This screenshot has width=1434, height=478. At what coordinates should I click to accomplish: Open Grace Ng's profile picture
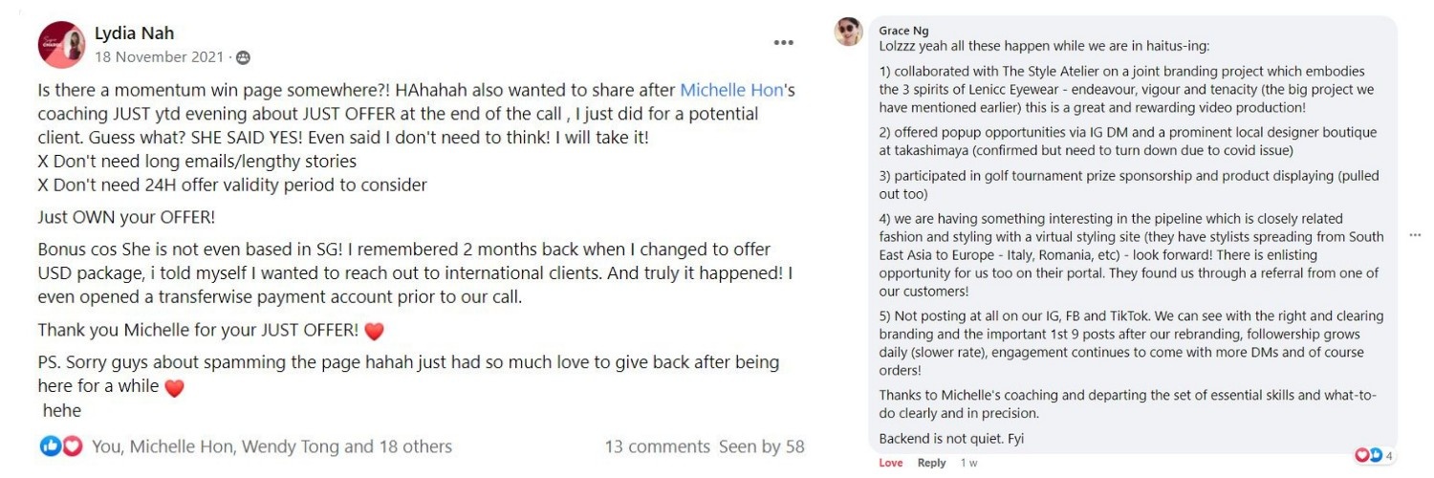tap(848, 32)
